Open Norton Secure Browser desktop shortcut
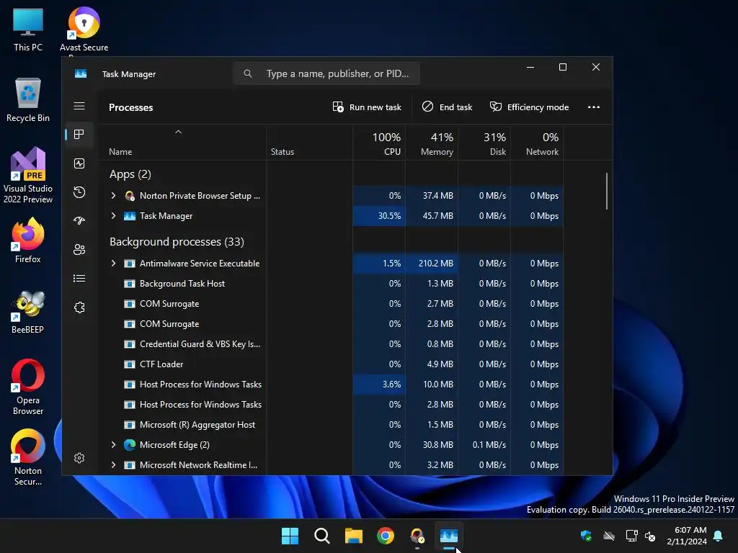Screen dimensions: 738x553 coord(28,457)
